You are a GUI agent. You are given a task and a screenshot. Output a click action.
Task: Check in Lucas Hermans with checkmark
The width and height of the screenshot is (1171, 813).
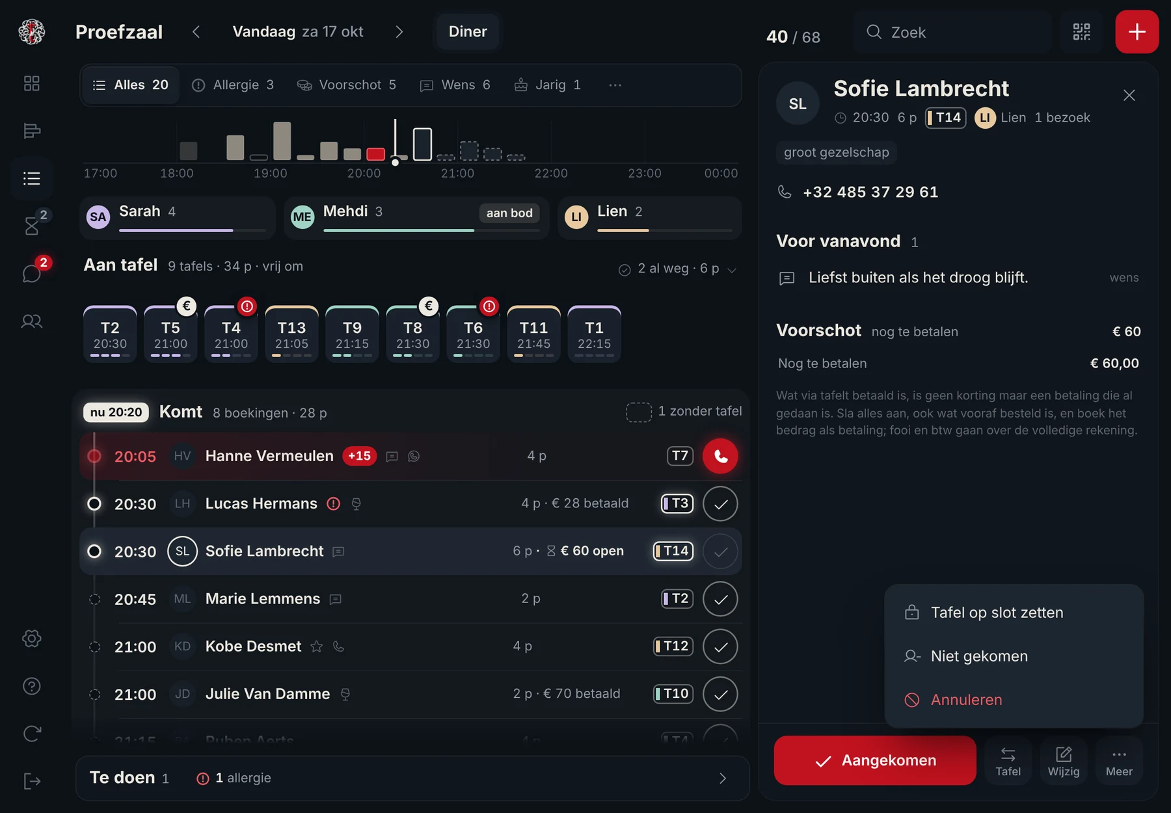click(x=720, y=503)
